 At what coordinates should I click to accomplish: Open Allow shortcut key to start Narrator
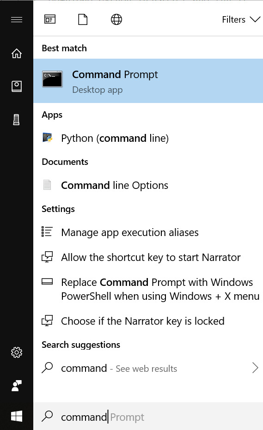(x=148, y=258)
